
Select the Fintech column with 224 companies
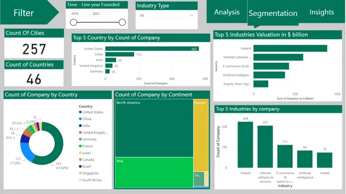[245, 145]
